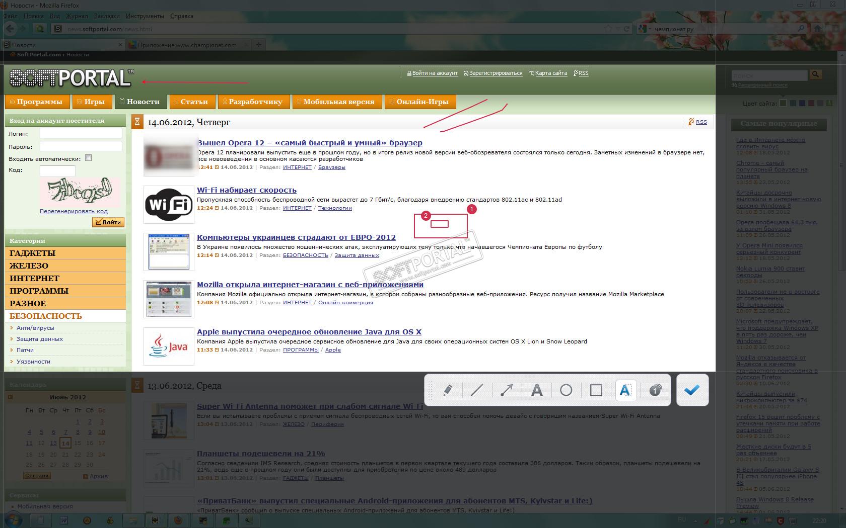The width and height of the screenshot is (846, 528).
Task: Reload the page from the address bar
Action: pos(627,29)
